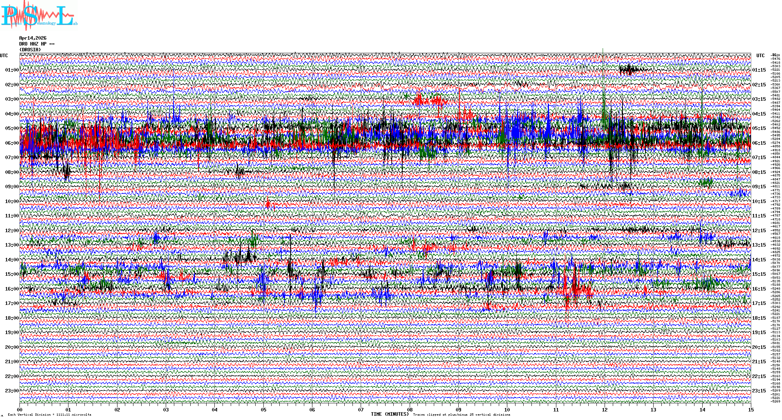Click the (DROSIA) station name label

(30, 50)
